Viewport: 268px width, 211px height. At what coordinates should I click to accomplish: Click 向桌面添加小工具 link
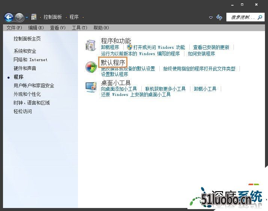119,89
